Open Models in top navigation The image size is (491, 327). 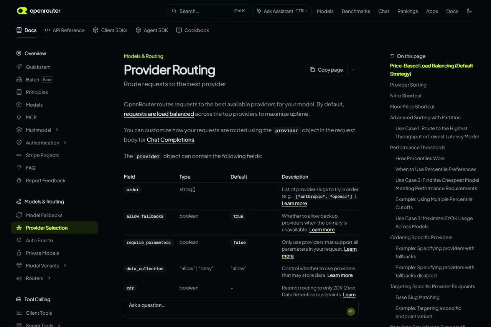[325, 11]
